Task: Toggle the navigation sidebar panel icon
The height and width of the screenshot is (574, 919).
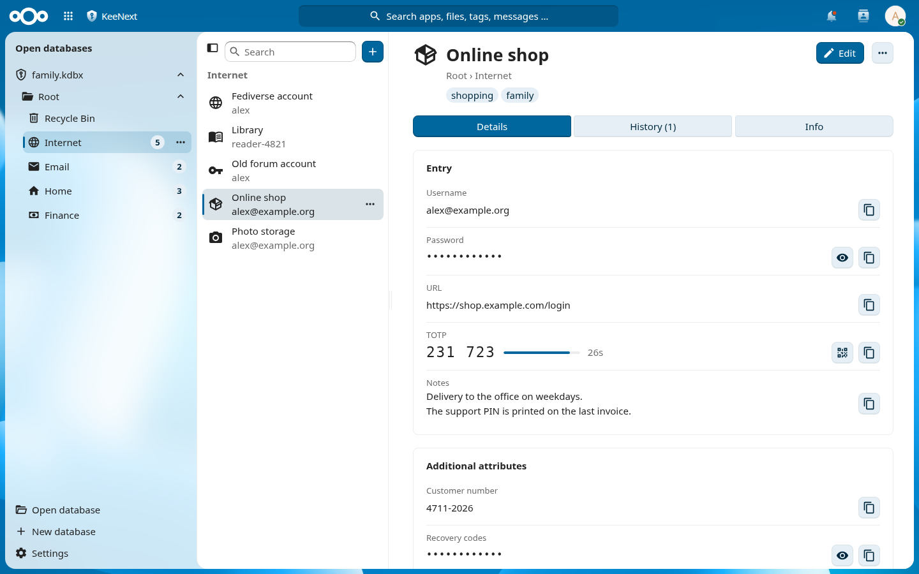Action: click(213, 48)
